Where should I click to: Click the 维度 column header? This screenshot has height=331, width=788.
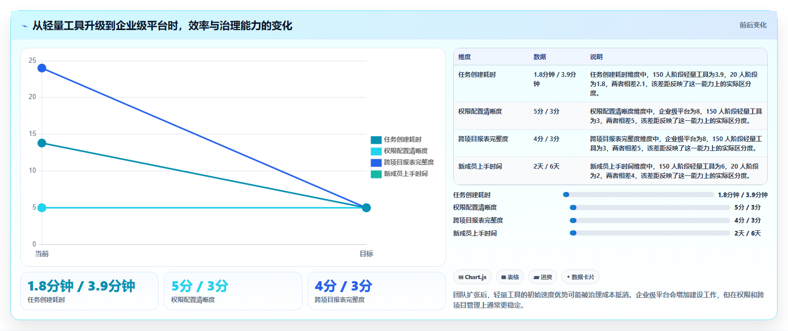tap(465, 57)
